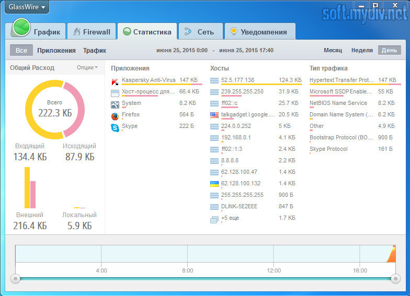410x296 pixels.
Task: Select the Трафик filter
Action: (95, 50)
